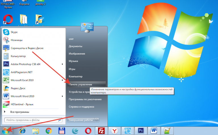Image resolution: width=218 pixels, height=135 pixels.
Task: Launch Microsoft Word 2010 icon
Action: 6,96
